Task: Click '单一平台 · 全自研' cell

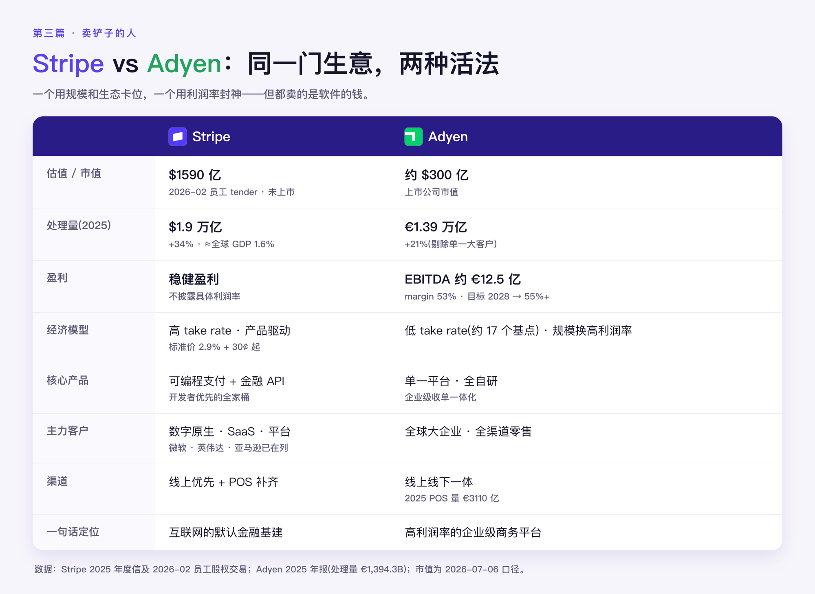Action: coord(451,381)
